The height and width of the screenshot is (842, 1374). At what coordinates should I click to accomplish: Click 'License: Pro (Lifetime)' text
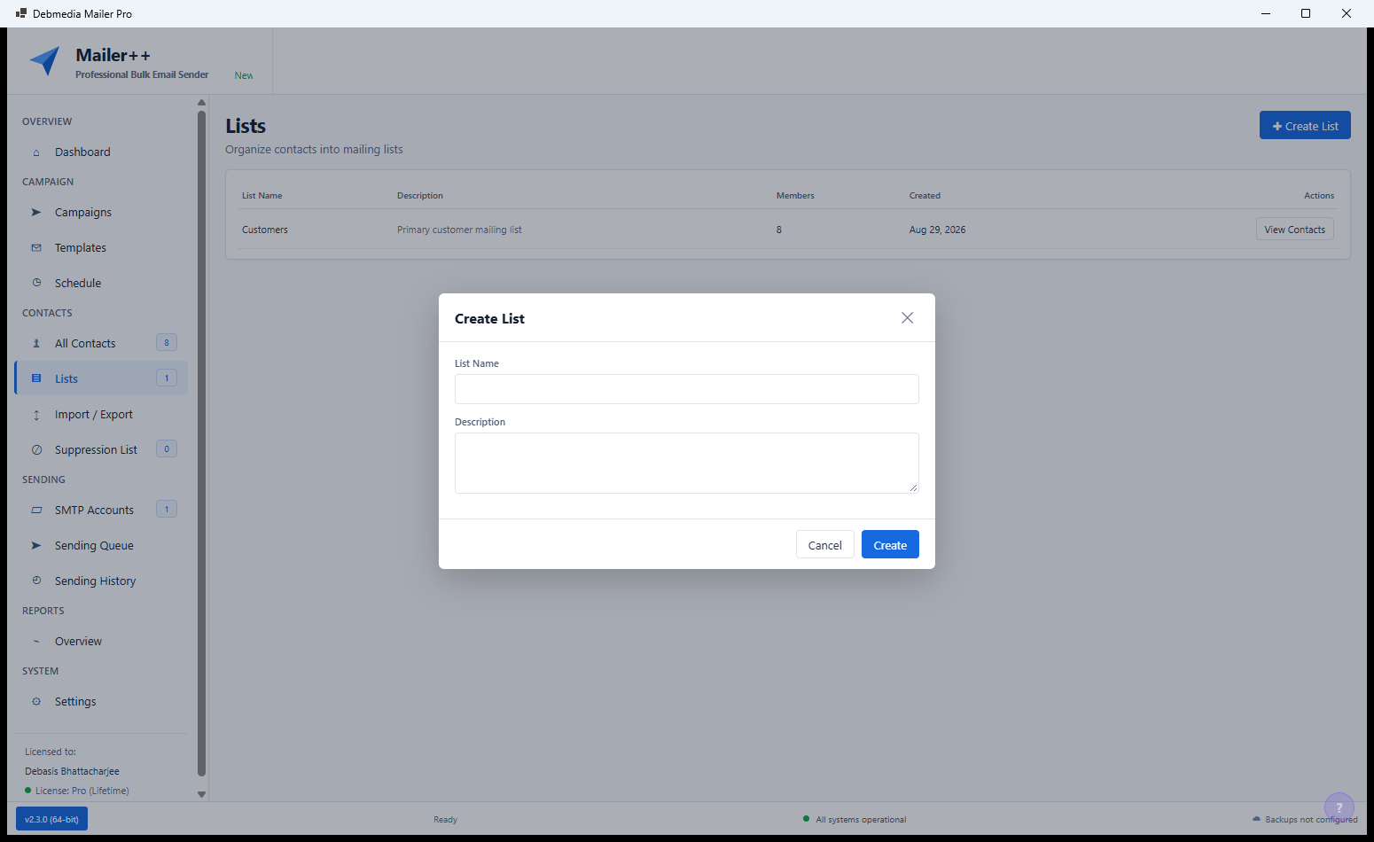tap(82, 791)
